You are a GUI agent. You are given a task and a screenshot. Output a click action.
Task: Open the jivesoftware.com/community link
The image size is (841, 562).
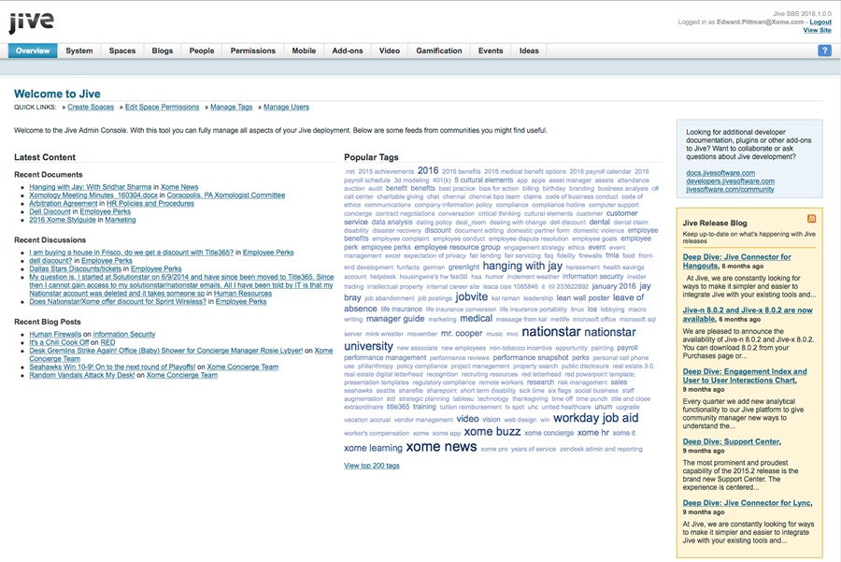coord(730,189)
